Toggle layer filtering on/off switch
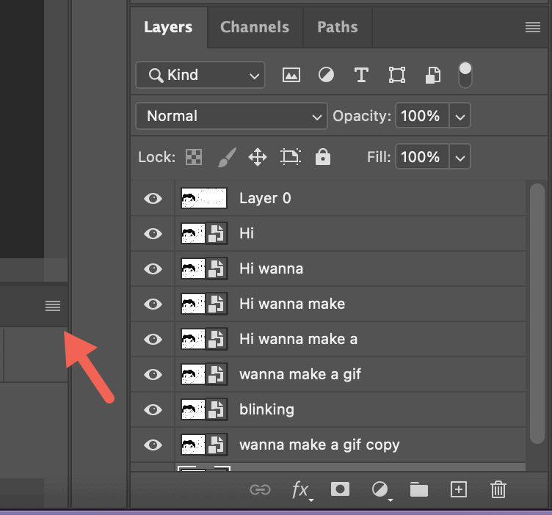The height and width of the screenshot is (515, 552). (465, 75)
